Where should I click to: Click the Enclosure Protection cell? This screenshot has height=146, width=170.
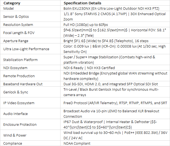click(x=30, y=124)
